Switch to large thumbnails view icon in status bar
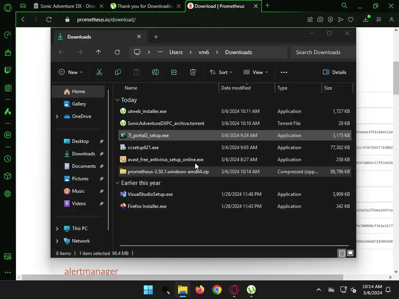 point(350,253)
